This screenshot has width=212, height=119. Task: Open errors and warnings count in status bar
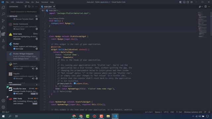tap(6, 112)
